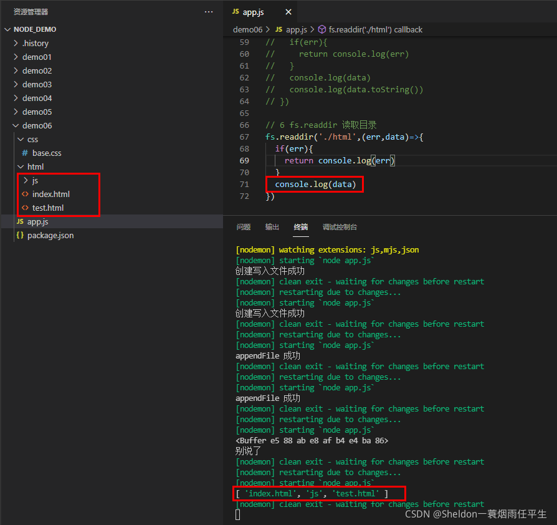This screenshot has height=525, width=557.
Task: Switch to the 调试控制台 panel tab
Action: coord(340,227)
